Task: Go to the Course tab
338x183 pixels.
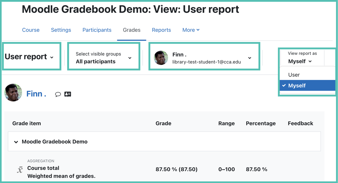Action: (31, 30)
